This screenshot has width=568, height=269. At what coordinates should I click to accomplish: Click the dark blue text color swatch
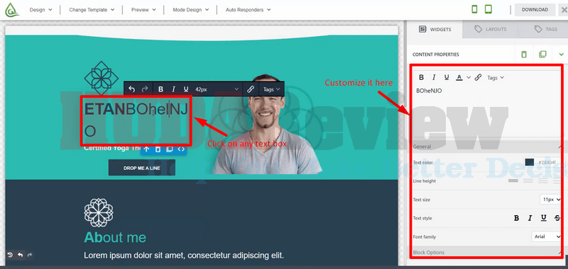coord(530,162)
